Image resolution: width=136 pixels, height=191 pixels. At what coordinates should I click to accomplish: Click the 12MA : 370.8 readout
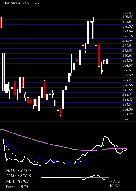click(x=18, y=176)
